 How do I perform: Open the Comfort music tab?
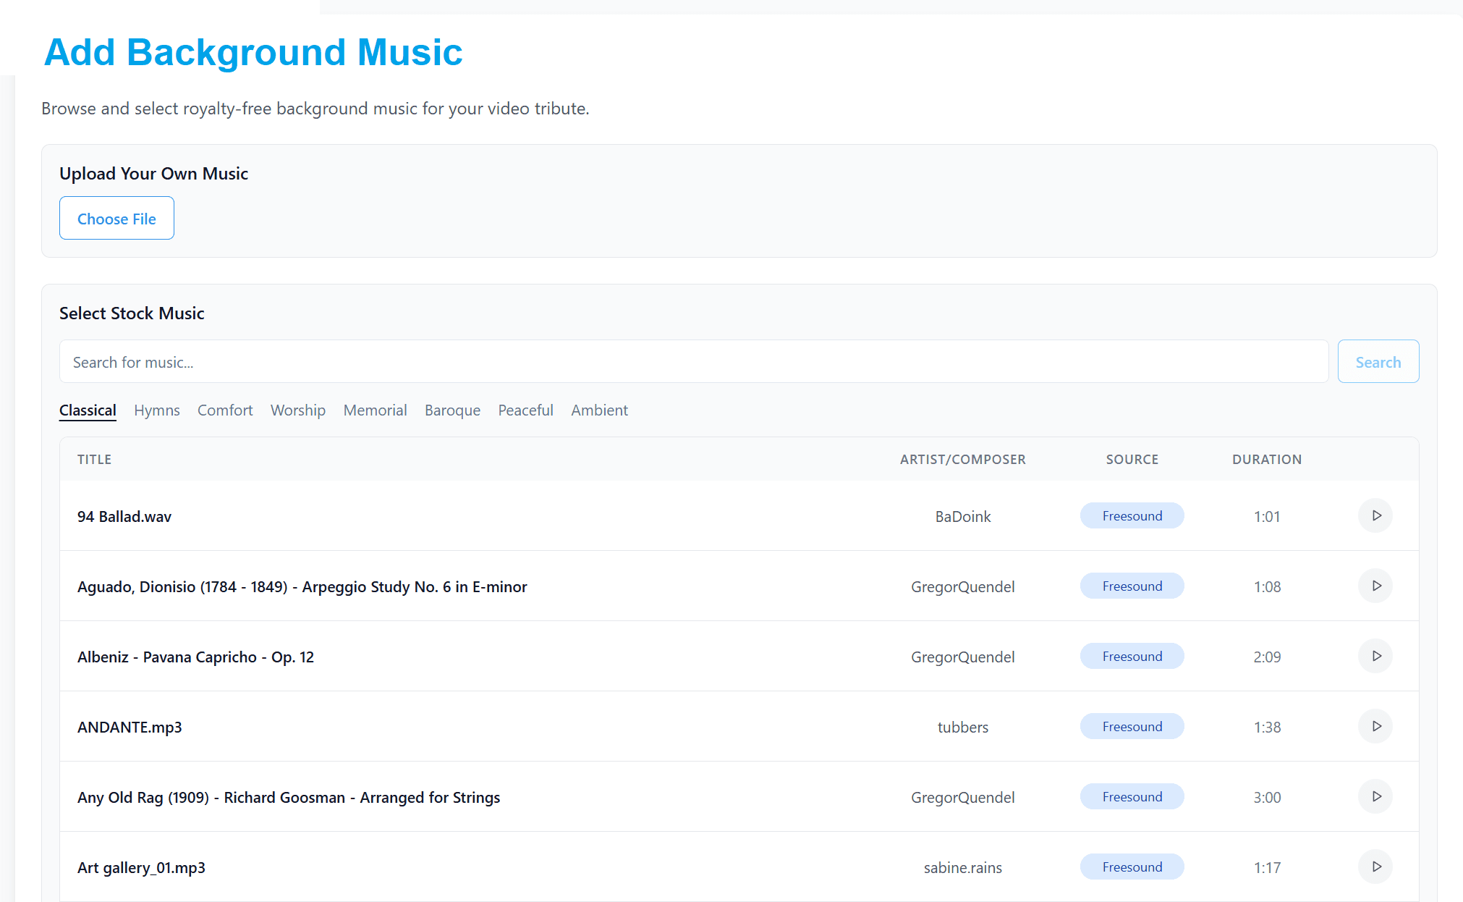click(225, 410)
